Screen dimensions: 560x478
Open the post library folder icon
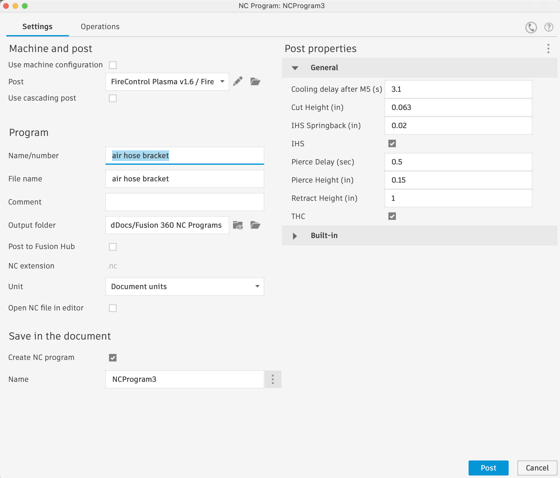pyautogui.click(x=255, y=81)
